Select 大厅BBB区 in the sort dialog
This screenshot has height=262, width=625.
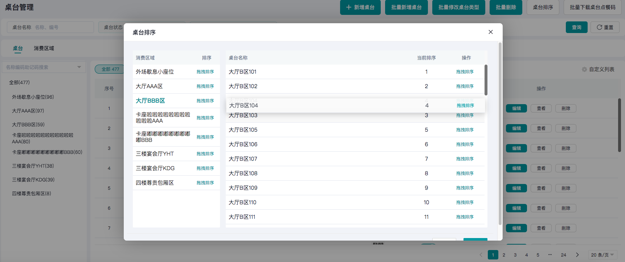pos(150,101)
